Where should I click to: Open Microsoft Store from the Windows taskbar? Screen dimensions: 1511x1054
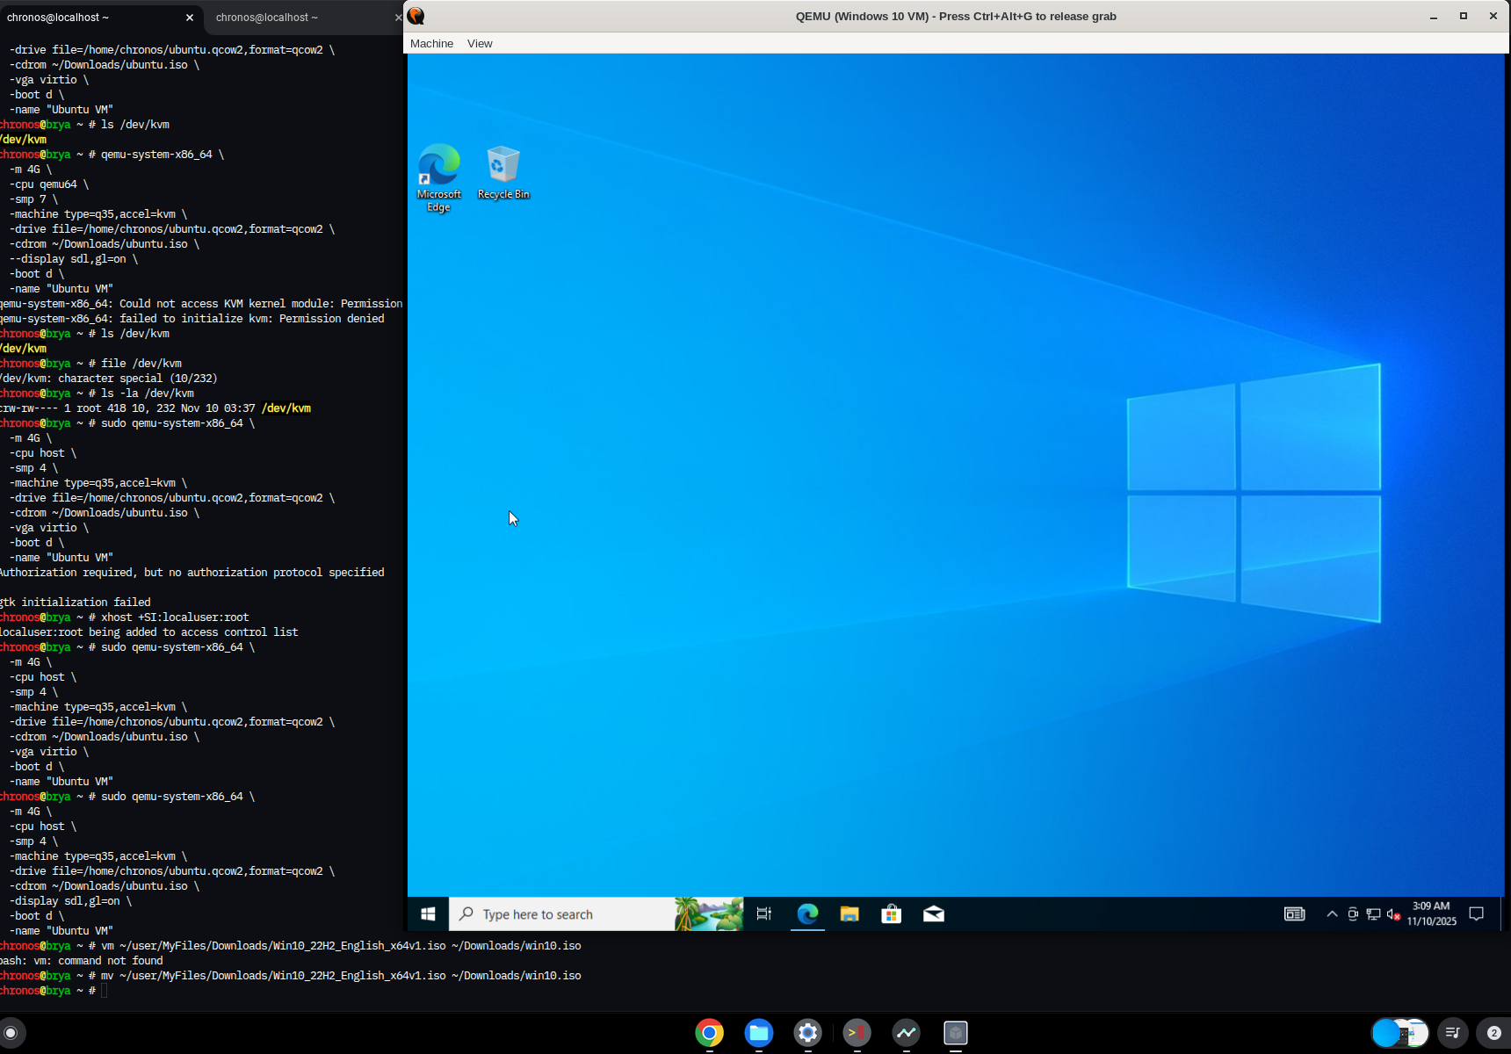click(x=892, y=914)
